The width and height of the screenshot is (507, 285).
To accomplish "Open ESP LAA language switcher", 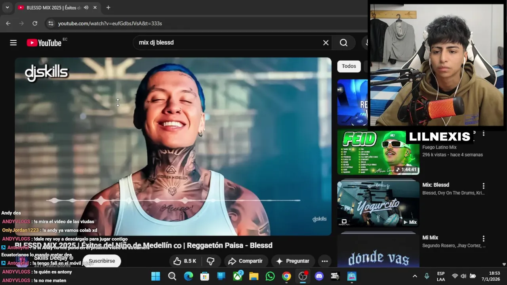I will pyautogui.click(x=441, y=276).
